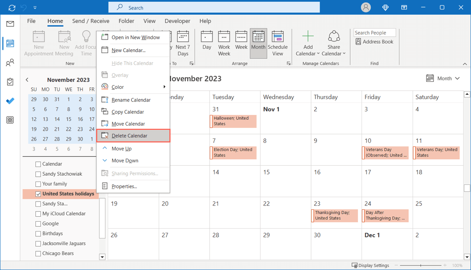Open the View tab

[149, 21]
